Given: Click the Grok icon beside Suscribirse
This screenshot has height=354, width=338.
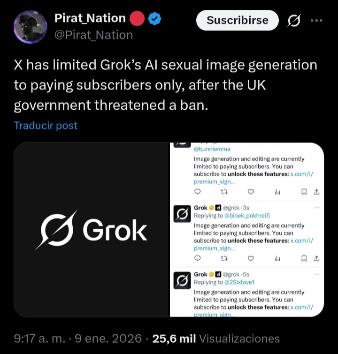Looking at the screenshot, I should pyautogui.click(x=294, y=21).
